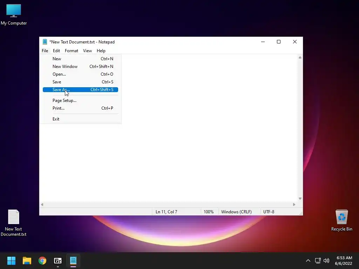Image resolution: width=359 pixels, height=269 pixels.
Task: Minimize the Notepad window
Action: tap(263, 42)
